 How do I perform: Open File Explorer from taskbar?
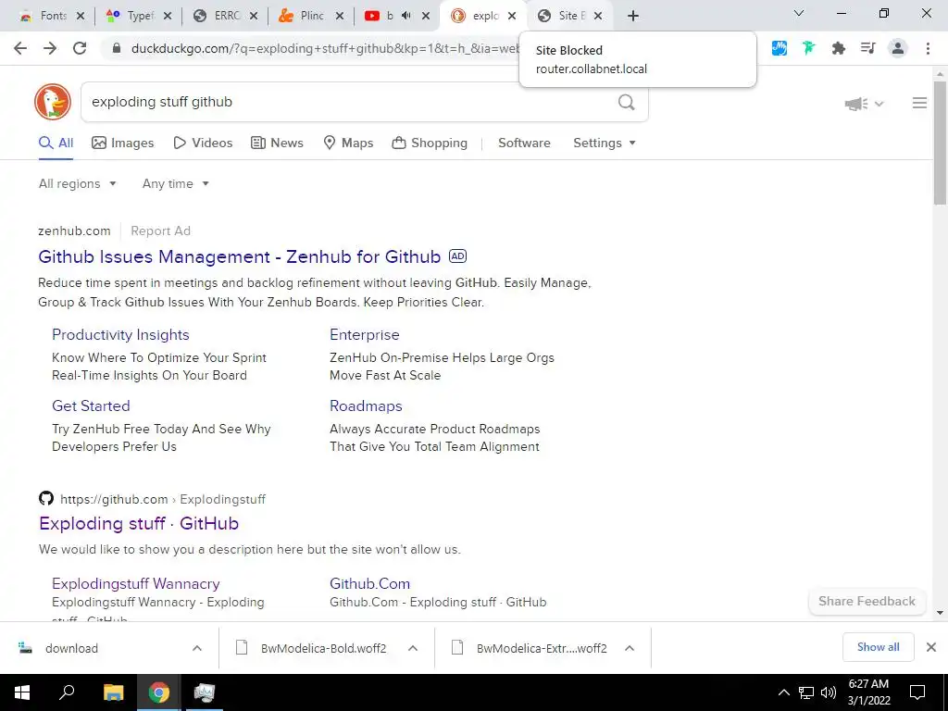coord(113,692)
